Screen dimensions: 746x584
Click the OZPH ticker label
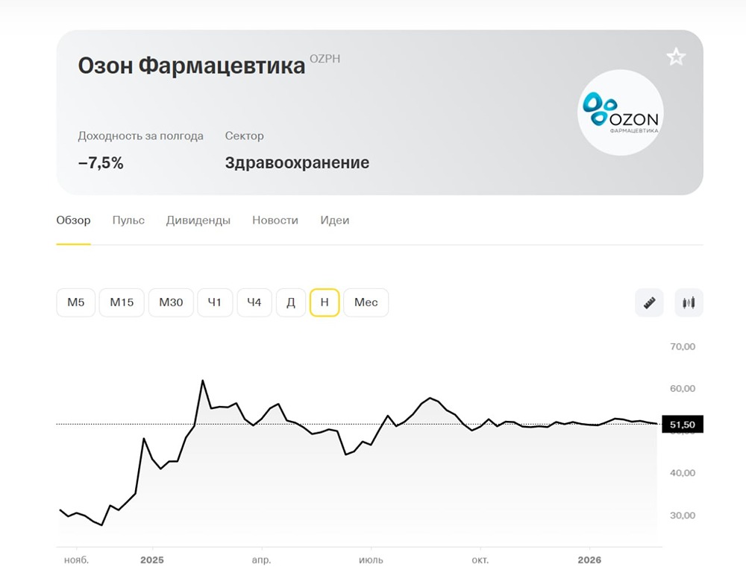pyautogui.click(x=325, y=58)
